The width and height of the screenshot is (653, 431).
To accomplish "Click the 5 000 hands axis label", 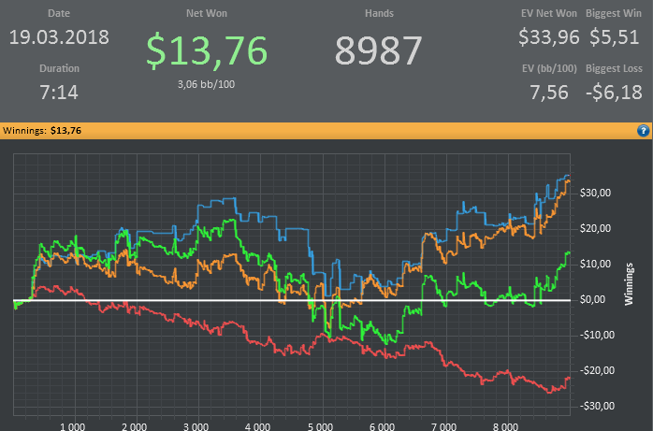I will [320, 426].
